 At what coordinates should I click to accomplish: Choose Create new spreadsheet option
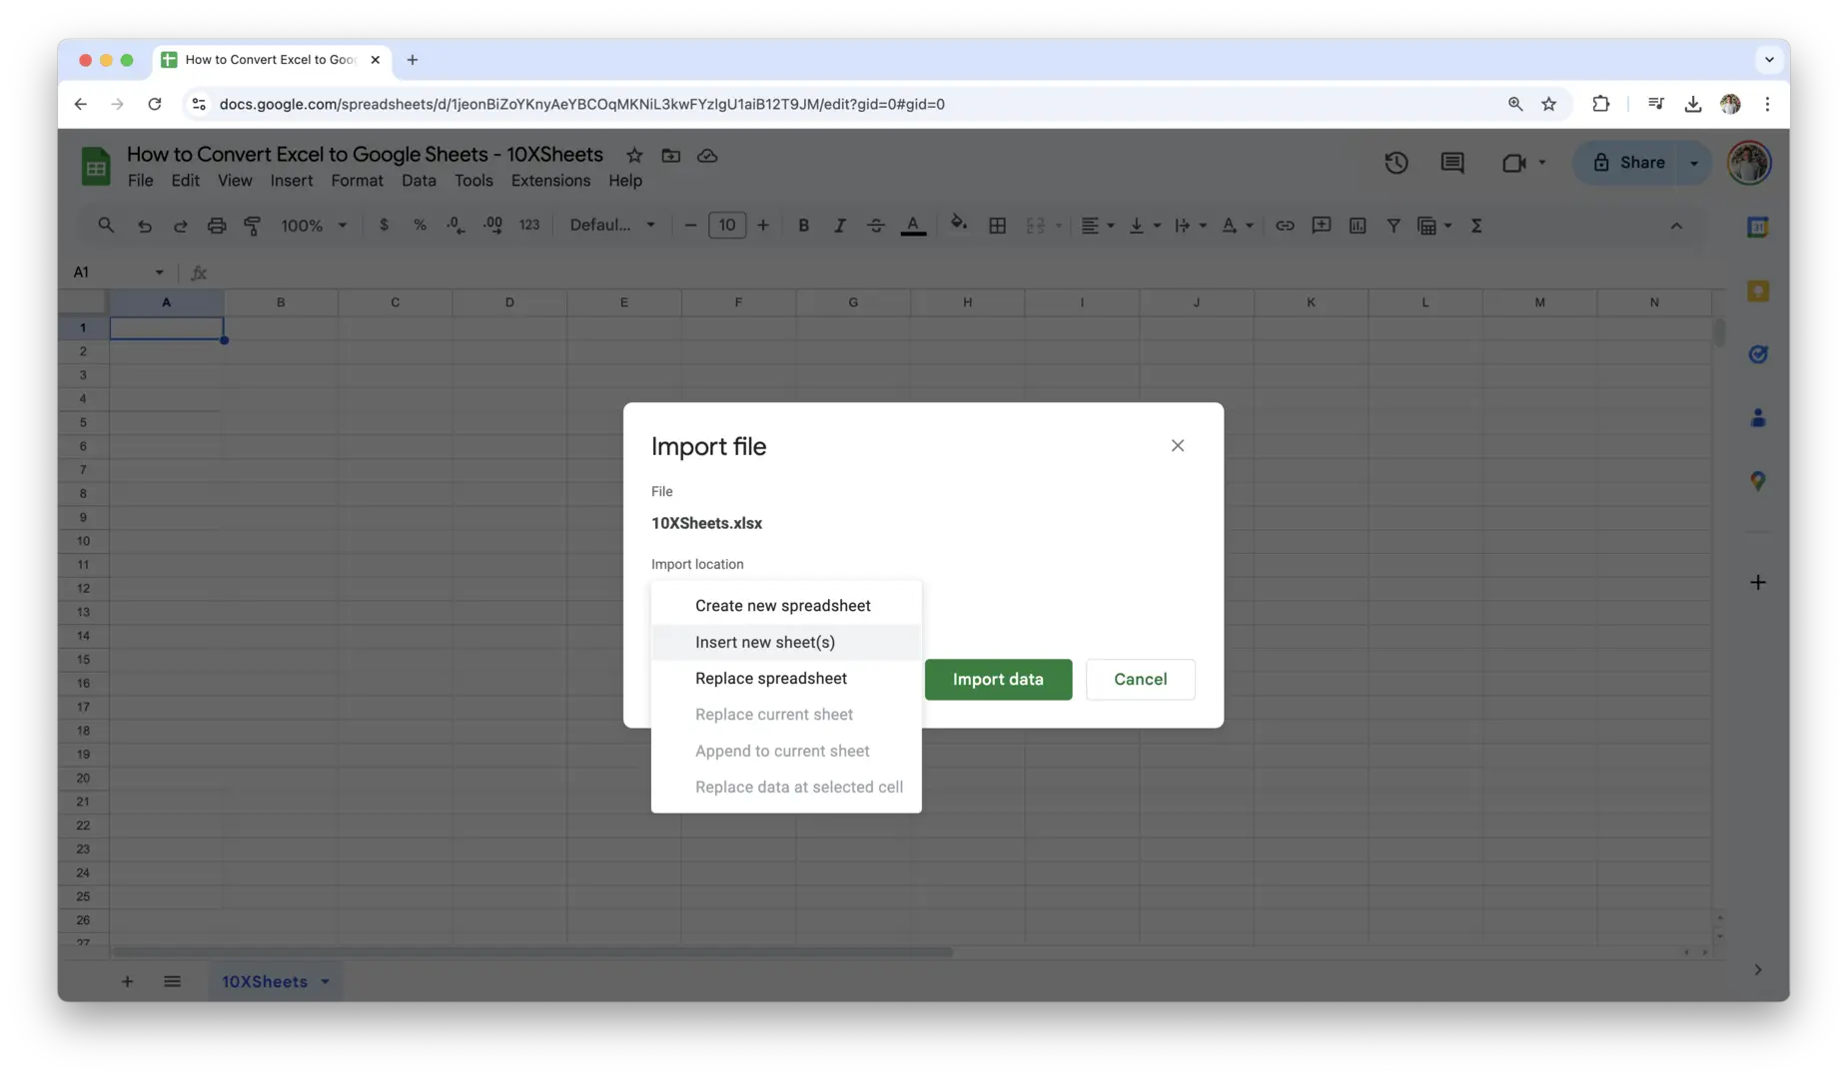782,606
